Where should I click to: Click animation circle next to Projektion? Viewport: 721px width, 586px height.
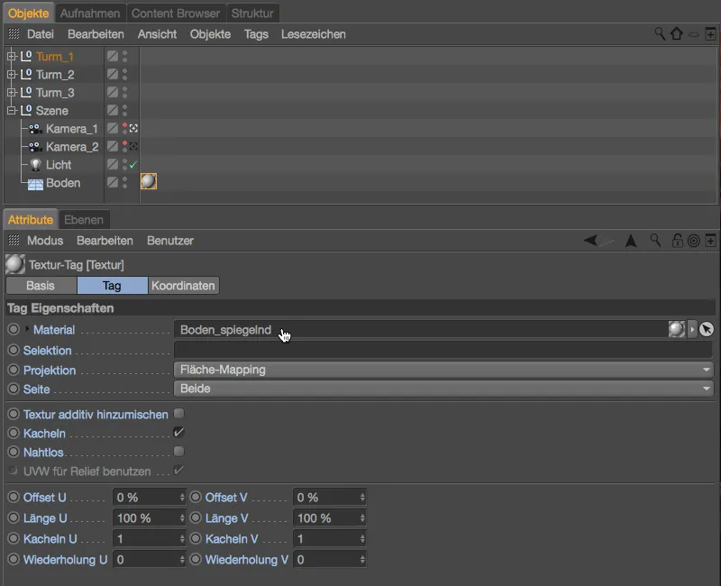click(14, 370)
